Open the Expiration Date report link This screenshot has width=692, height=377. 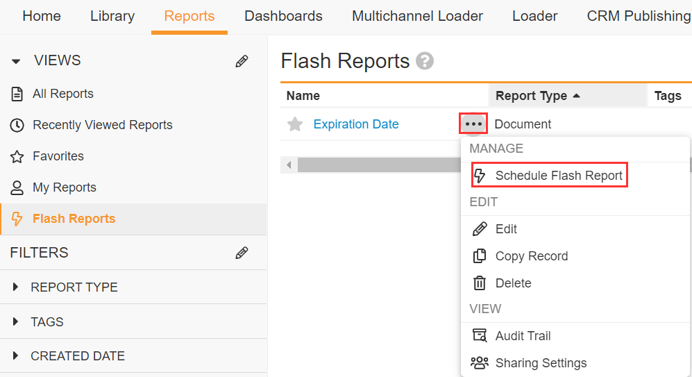[356, 124]
